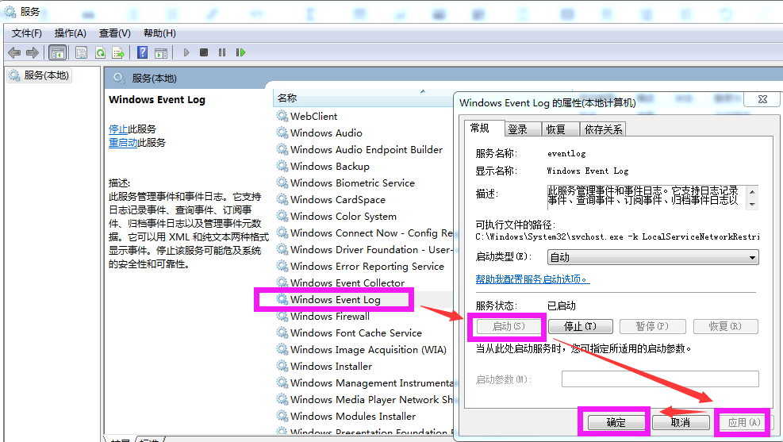This screenshot has width=783, height=442.
Task: Click the Forward arrow toolbar icon
Action: (x=33, y=52)
